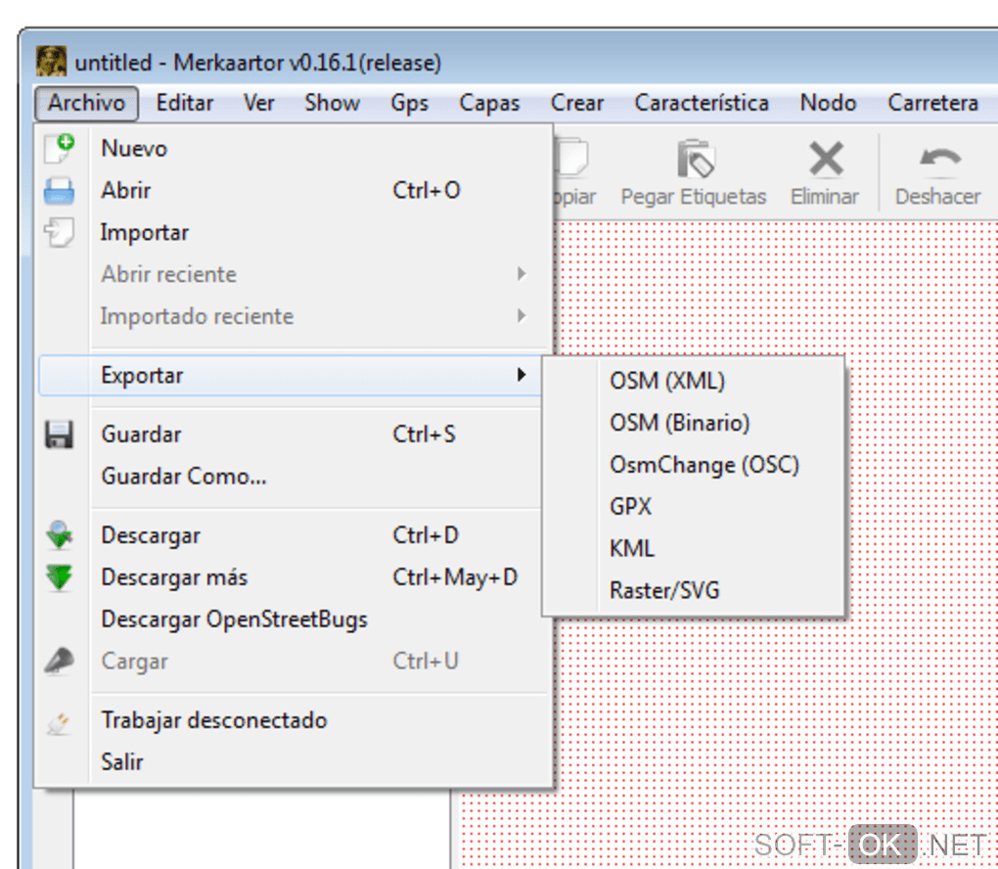998x869 pixels.
Task: Click the Descargar green arrow icon
Action: (x=59, y=534)
